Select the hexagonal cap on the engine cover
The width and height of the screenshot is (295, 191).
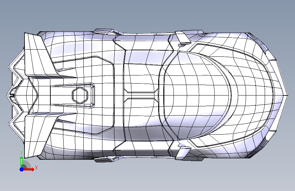(80, 95)
